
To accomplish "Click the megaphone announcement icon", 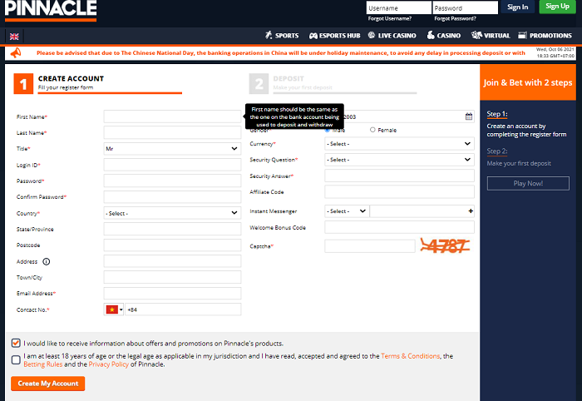I will pyautogui.click(x=15, y=52).
